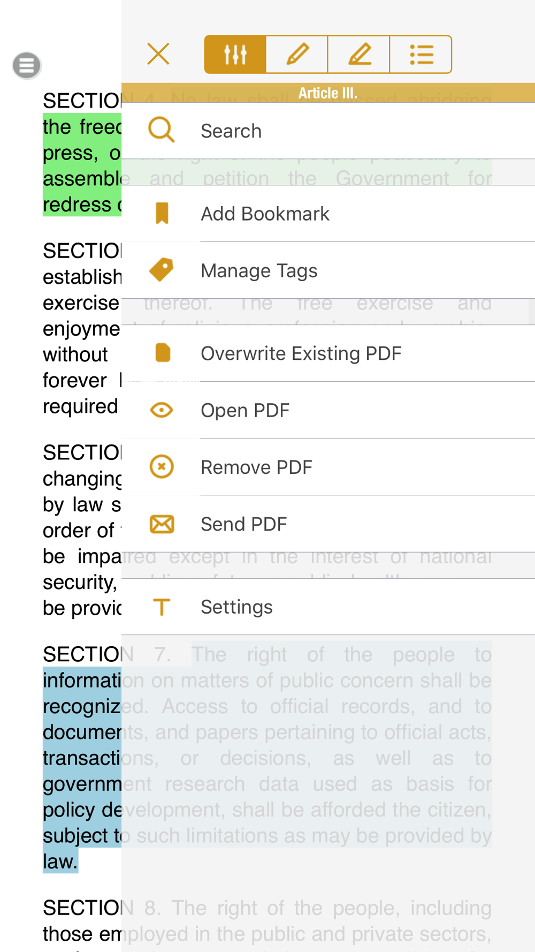Screen dimensions: 535x952
Task: Tap the green highlighted Section 4 text
Action: 81,165
